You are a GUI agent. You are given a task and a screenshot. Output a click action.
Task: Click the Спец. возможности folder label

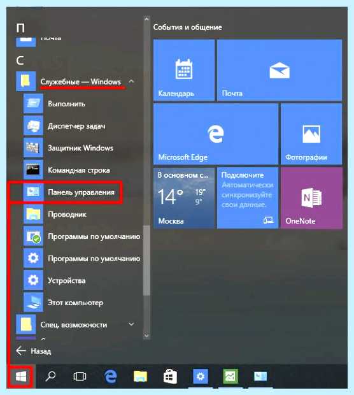click(74, 325)
